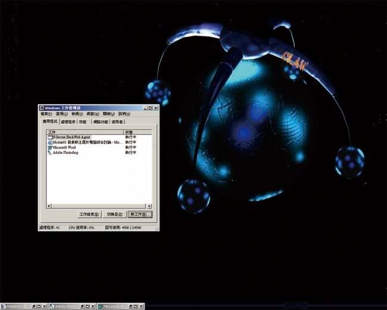Open the 檔案 (File) menu
Screen dimensions: 387x310
[46, 114]
